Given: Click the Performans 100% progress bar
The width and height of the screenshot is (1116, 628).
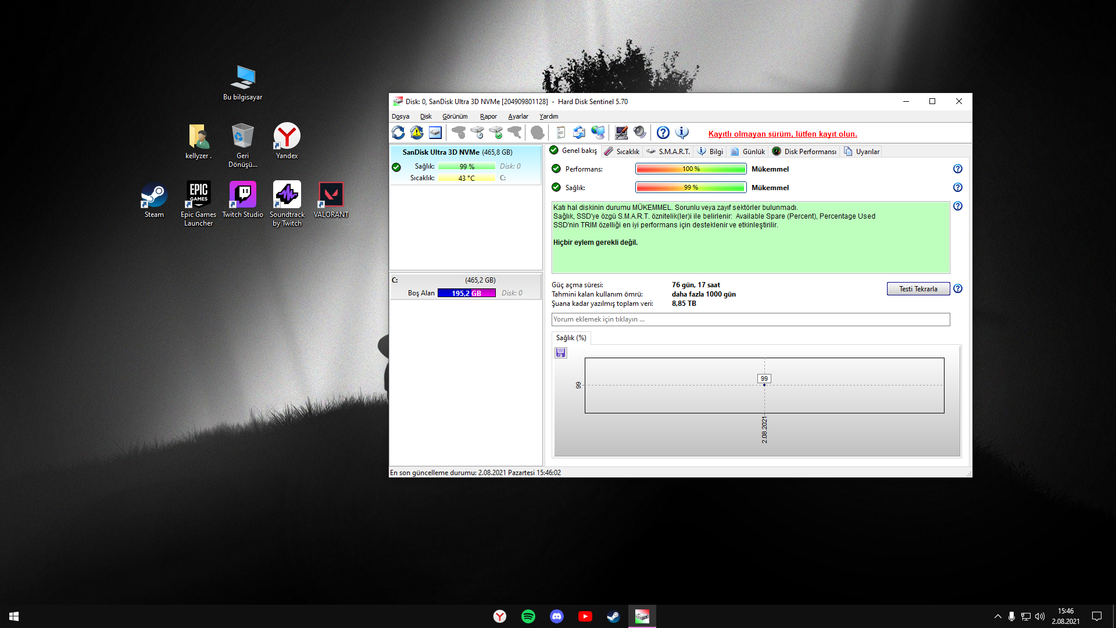Looking at the screenshot, I should 691,169.
